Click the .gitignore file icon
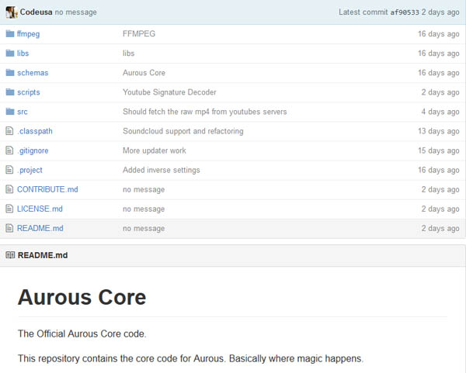 [x=9, y=150]
